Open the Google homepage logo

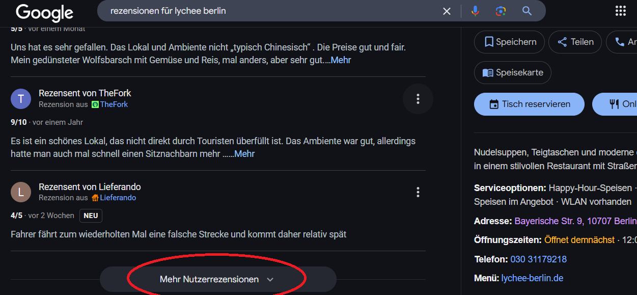click(x=44, y=12)
